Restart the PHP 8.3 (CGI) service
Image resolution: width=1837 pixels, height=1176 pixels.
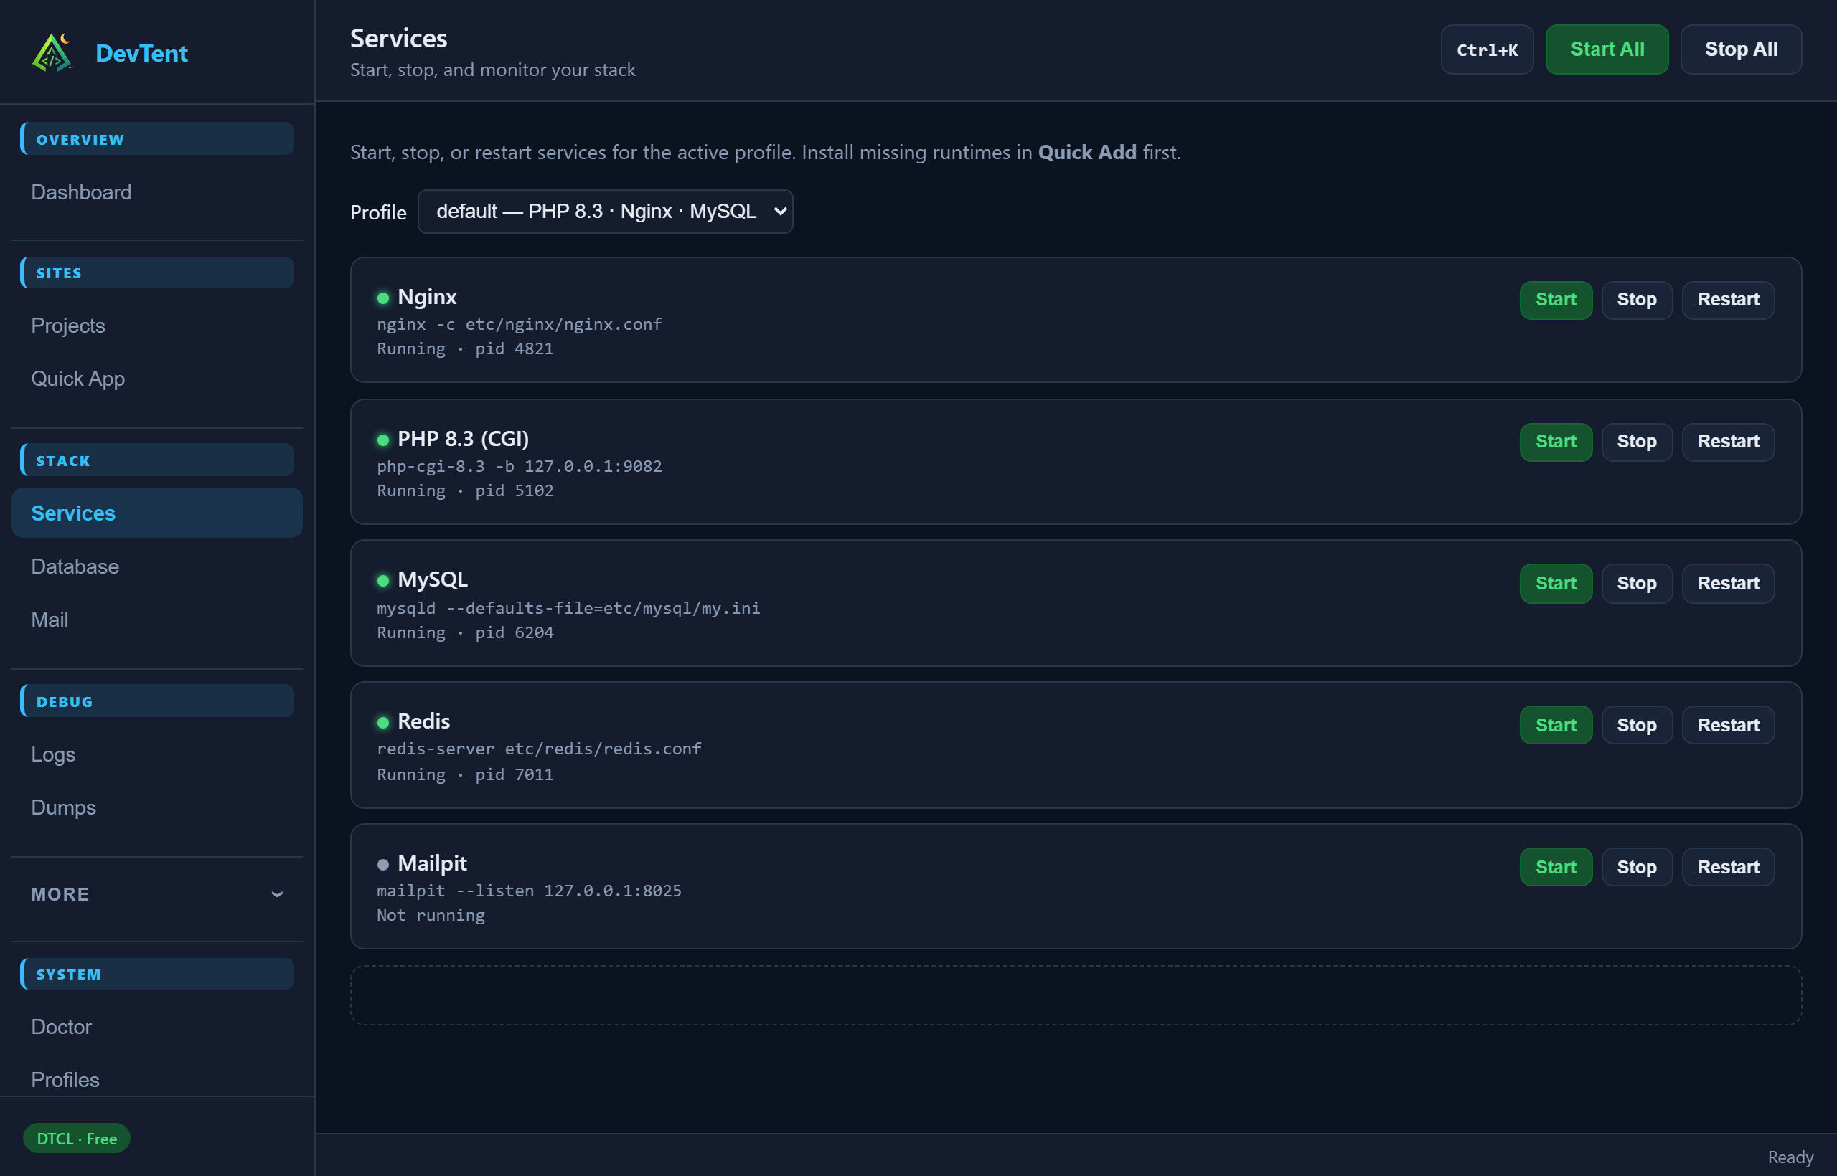(1729, 442)
